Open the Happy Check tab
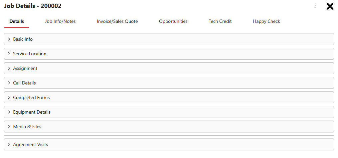Screen dimensions: 338x158 click(x=266, y=22)
